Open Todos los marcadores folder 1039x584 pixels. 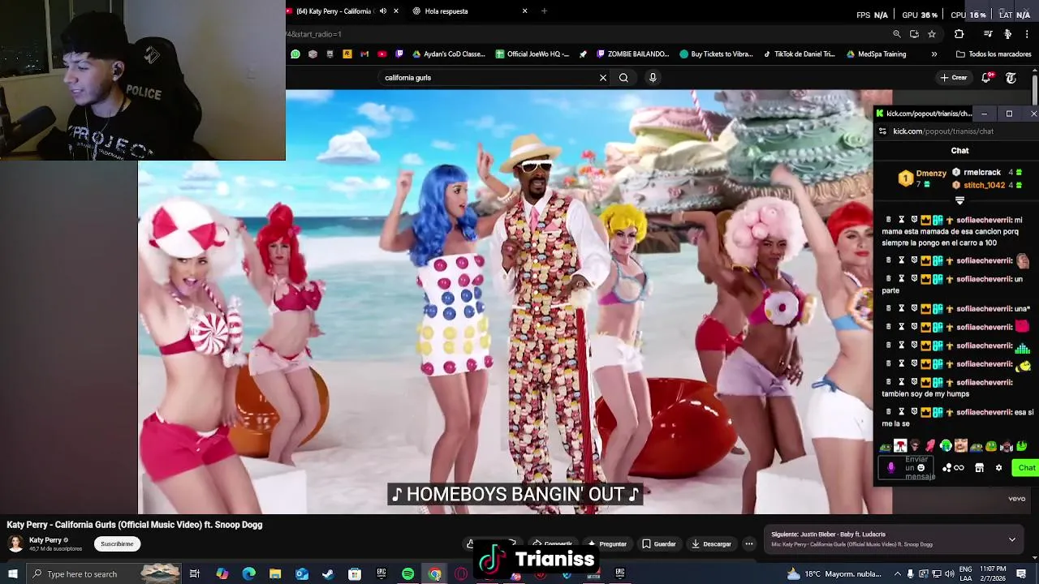[x=994, y=54]
